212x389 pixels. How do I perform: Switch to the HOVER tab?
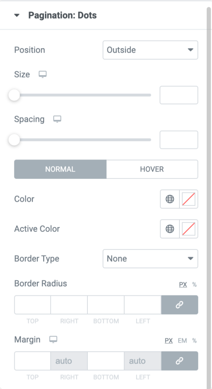coord(152,169)
